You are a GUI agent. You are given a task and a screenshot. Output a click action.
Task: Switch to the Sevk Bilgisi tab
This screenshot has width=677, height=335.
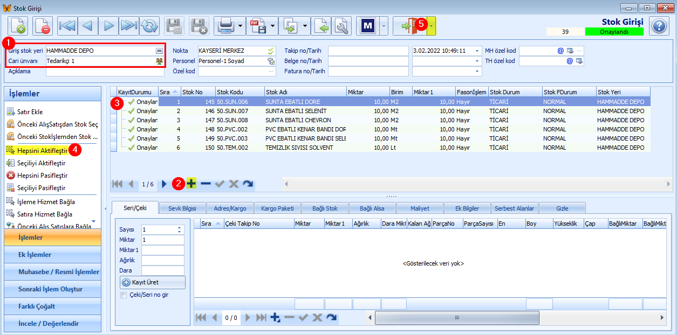click(182, 208)
